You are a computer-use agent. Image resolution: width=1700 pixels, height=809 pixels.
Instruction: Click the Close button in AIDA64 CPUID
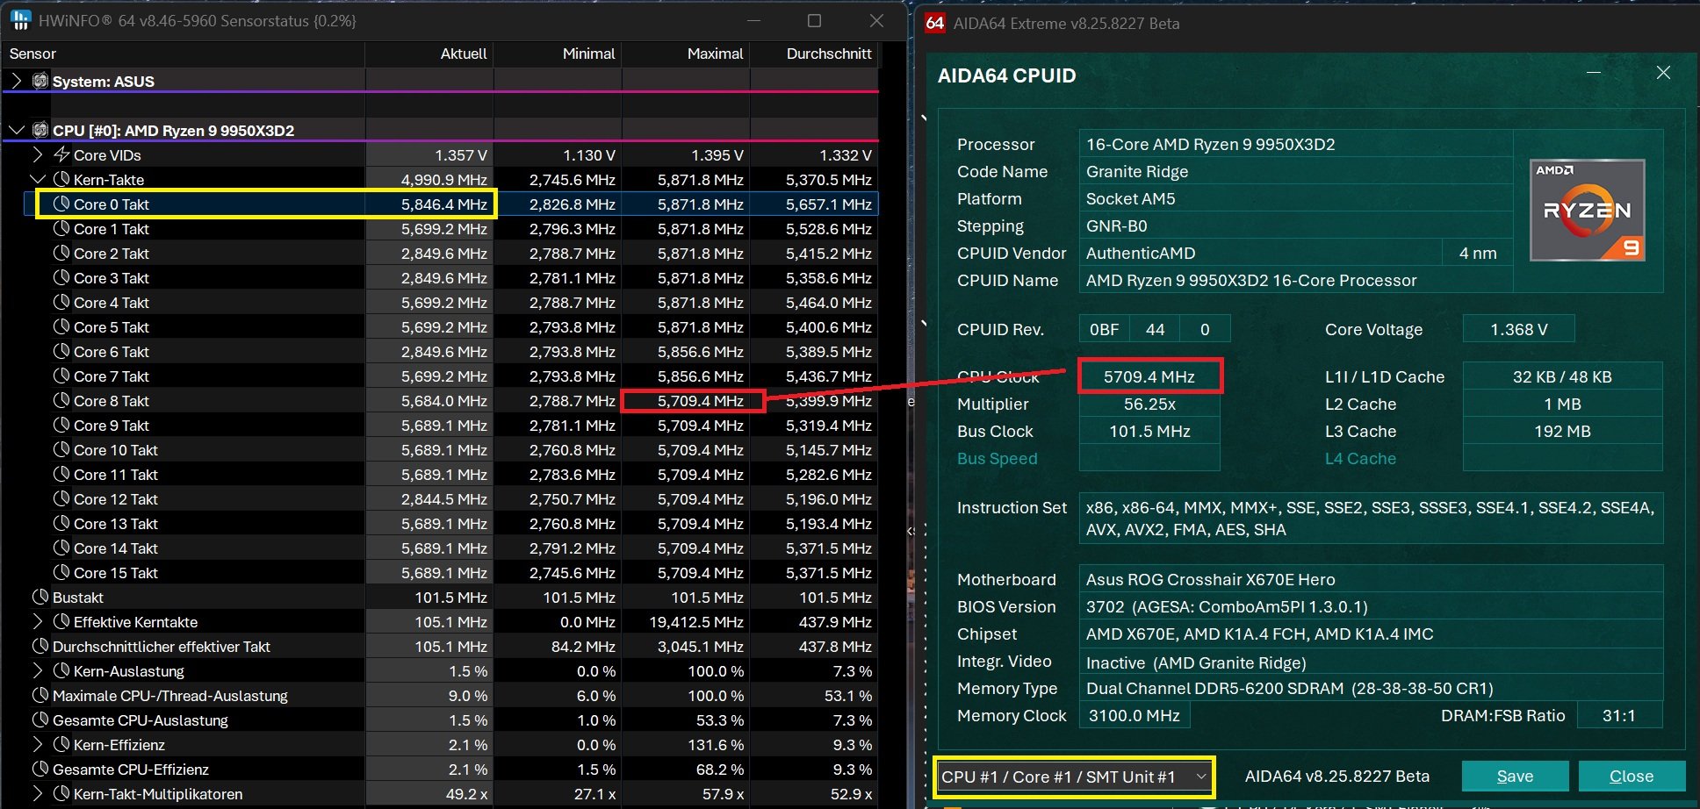click(1631, 777)
